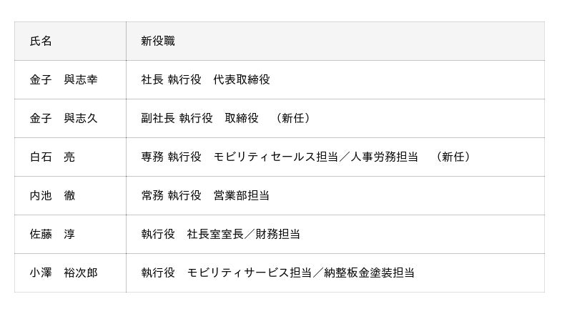Click （新任） in the 副社長 row

293,119
